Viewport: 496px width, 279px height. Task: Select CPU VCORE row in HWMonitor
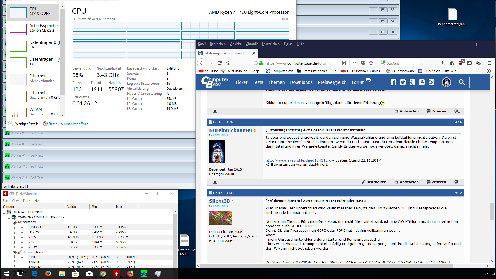pos(87,227)
